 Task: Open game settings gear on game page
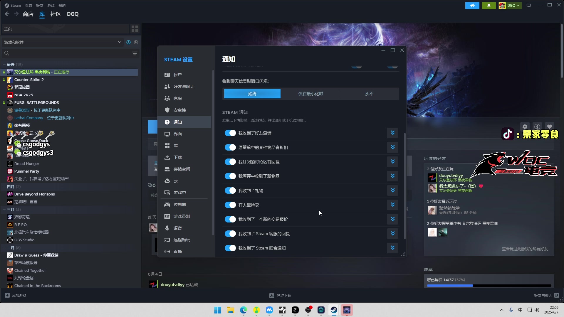(x=525, y=127)
